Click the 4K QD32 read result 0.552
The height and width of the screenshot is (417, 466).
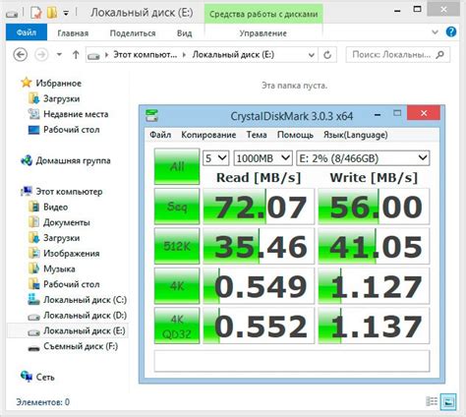click(259, 326)
